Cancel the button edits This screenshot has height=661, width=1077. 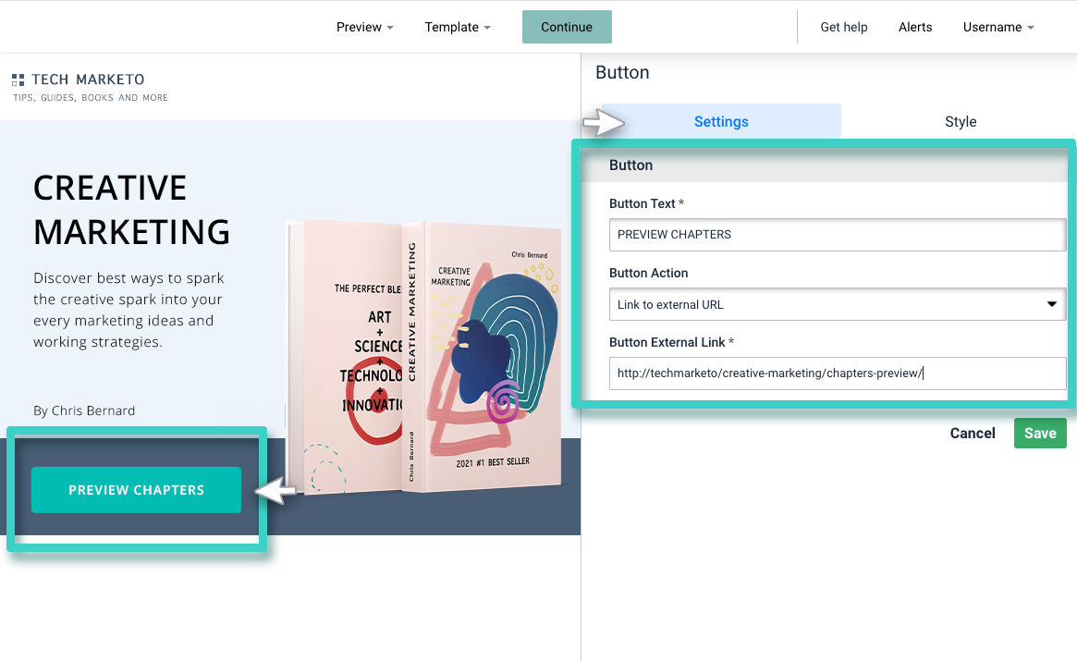[x=972, y=433]
